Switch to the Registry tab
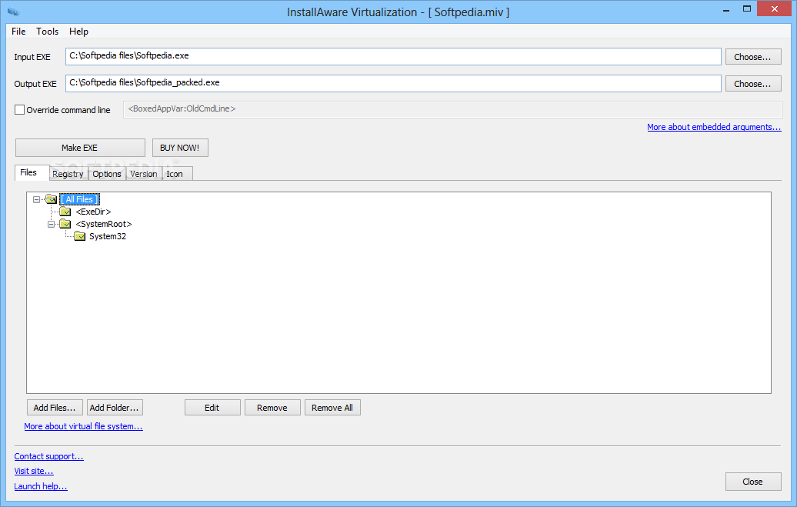The image size is (797, 507). tap(68, 174)
